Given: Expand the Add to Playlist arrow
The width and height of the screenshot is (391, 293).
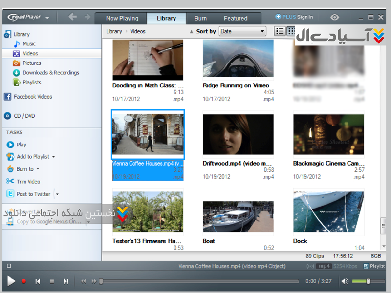Looking at the screenshot, I should point(53,157).
